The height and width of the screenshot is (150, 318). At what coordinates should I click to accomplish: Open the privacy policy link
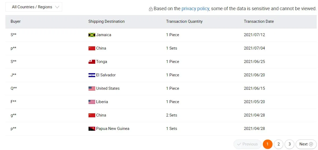click(195, 9)
